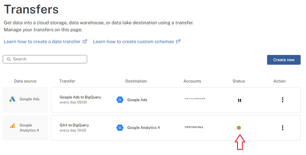Click the Google Ads logo icon
Screen dimensions: 306x155
coord(12,99)
